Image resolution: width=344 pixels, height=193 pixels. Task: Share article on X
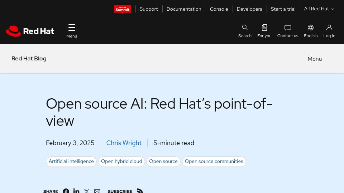[x=87, y=191]
